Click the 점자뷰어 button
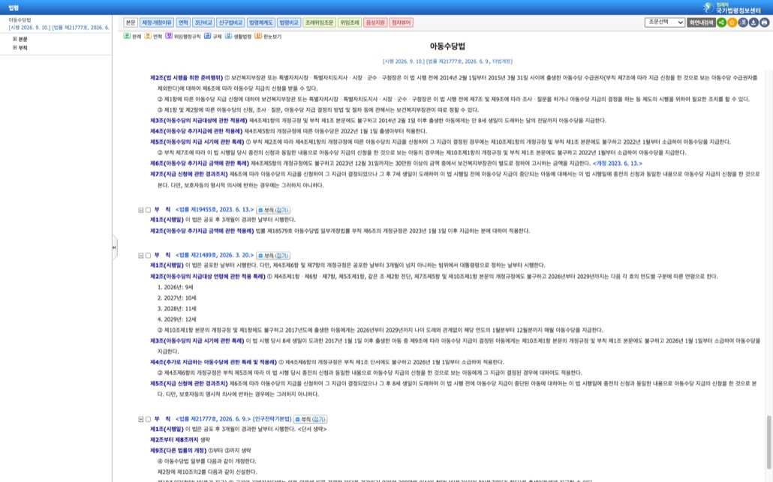 pos(401,22)
